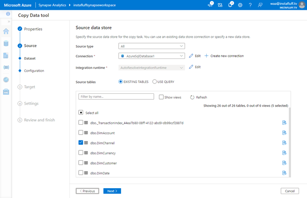
Task: Select the Target wizard step
Action: 30,87
